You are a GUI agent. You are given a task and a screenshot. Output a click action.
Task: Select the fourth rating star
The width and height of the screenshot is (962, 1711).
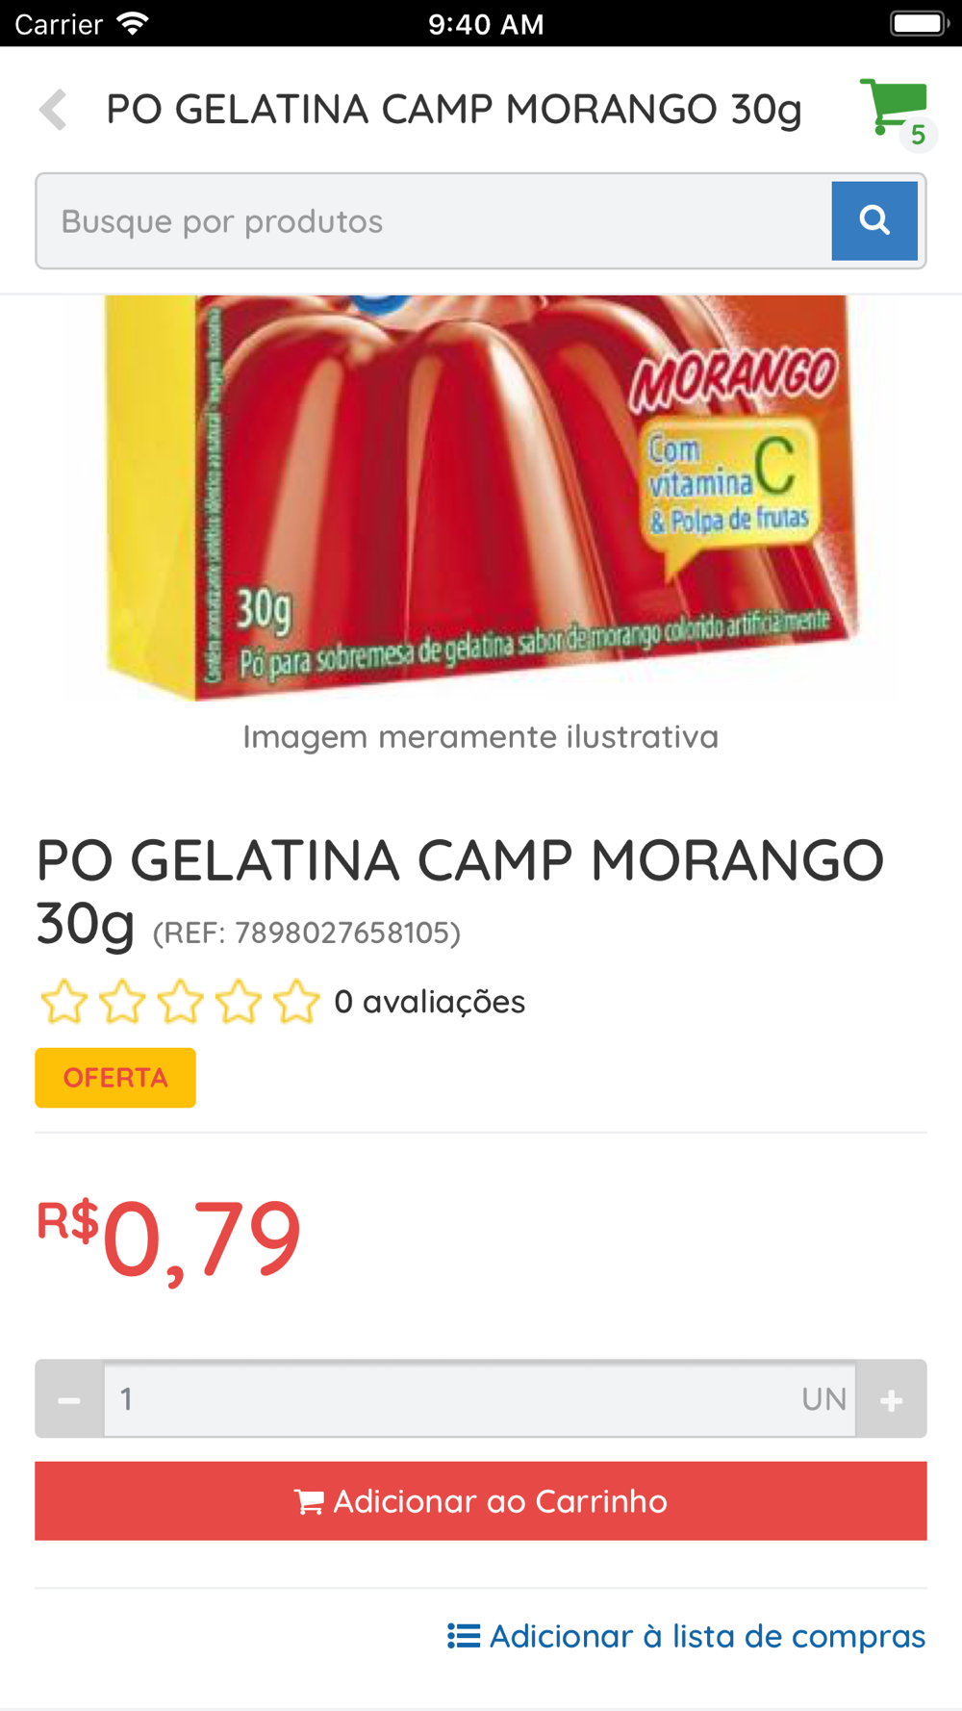238,1002
